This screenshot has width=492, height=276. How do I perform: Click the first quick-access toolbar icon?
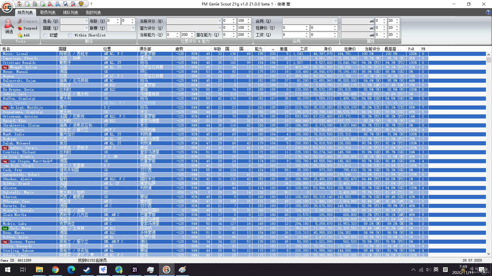click(x=19, y=4)
